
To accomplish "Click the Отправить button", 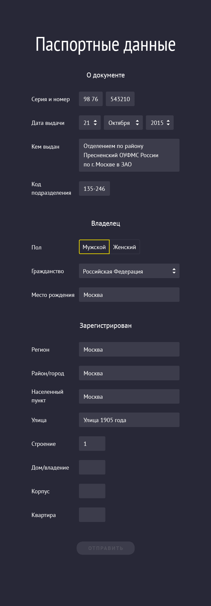I will pos(105,548).
